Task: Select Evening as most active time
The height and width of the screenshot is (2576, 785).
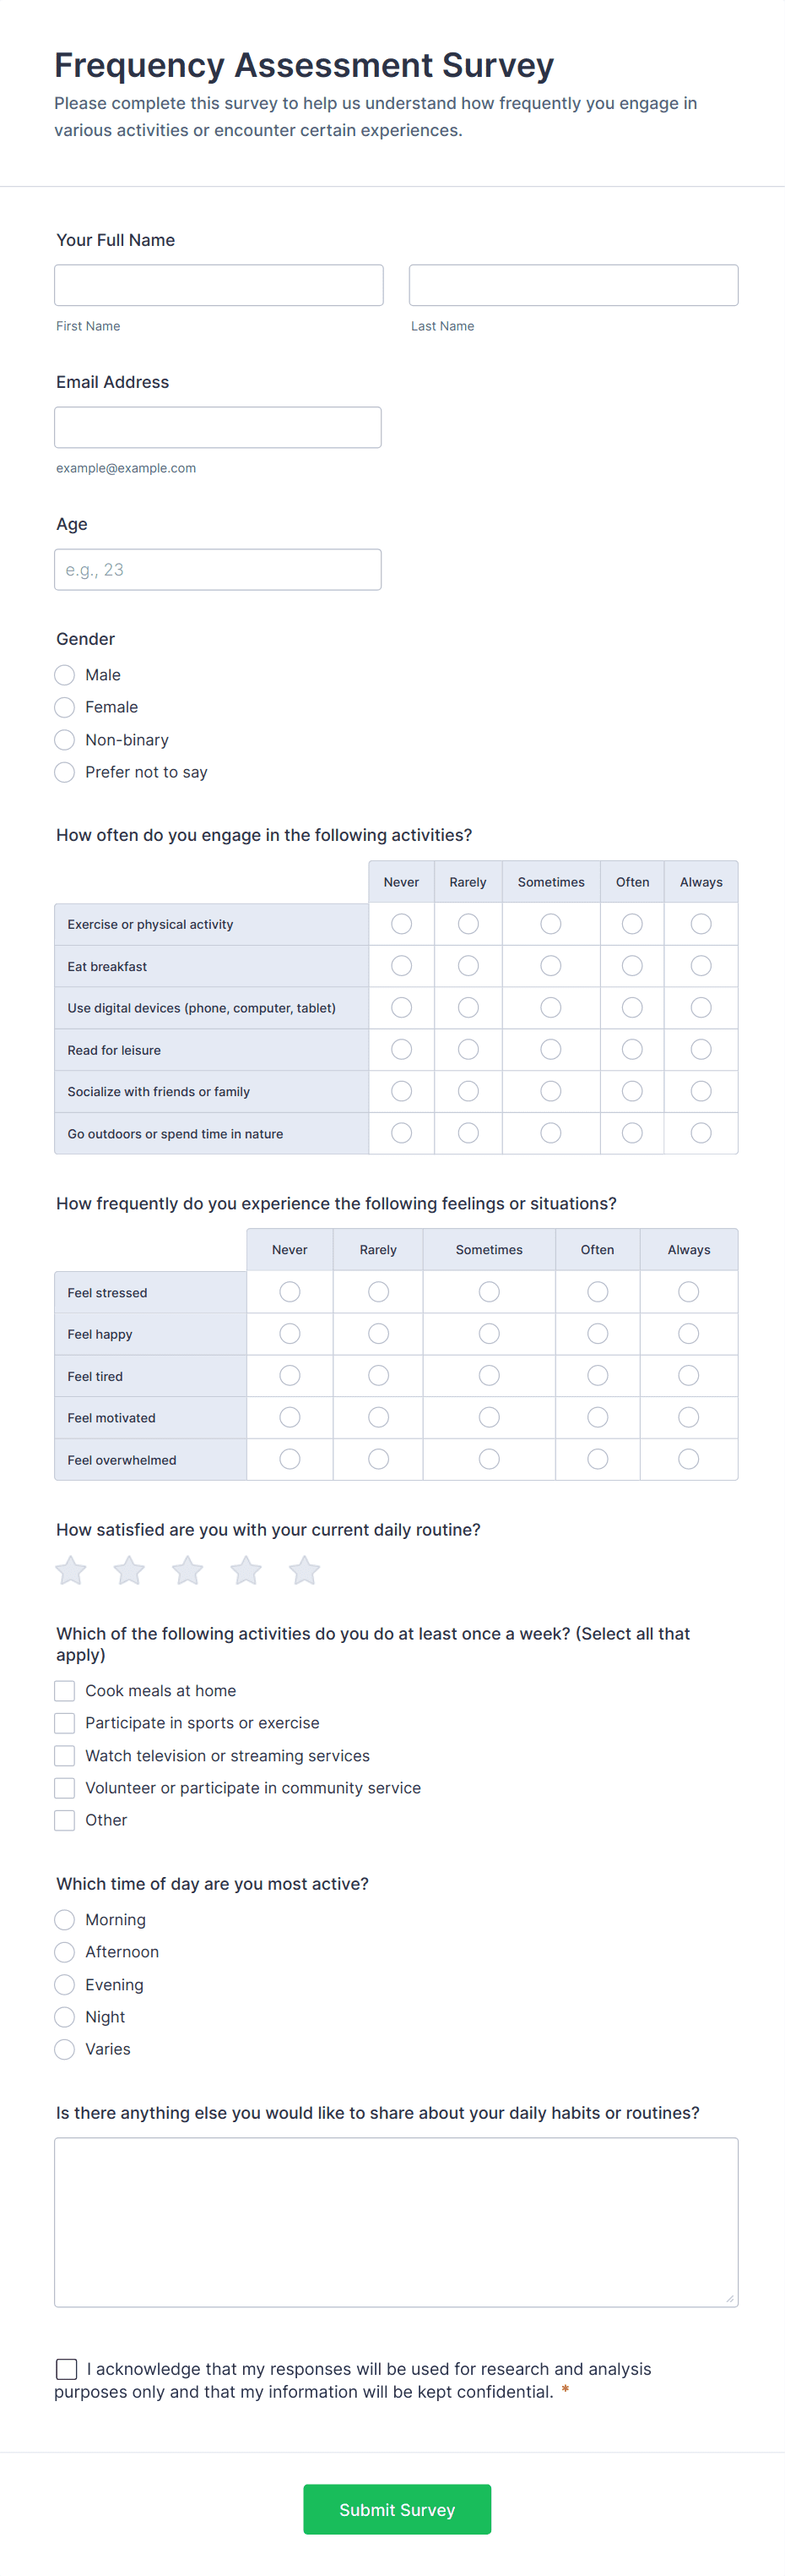Action: click(x=65, y=1984)
